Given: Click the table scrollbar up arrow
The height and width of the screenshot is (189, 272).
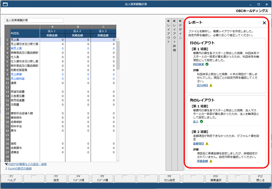Looking at the screenshot, I should tap(118, 39).
